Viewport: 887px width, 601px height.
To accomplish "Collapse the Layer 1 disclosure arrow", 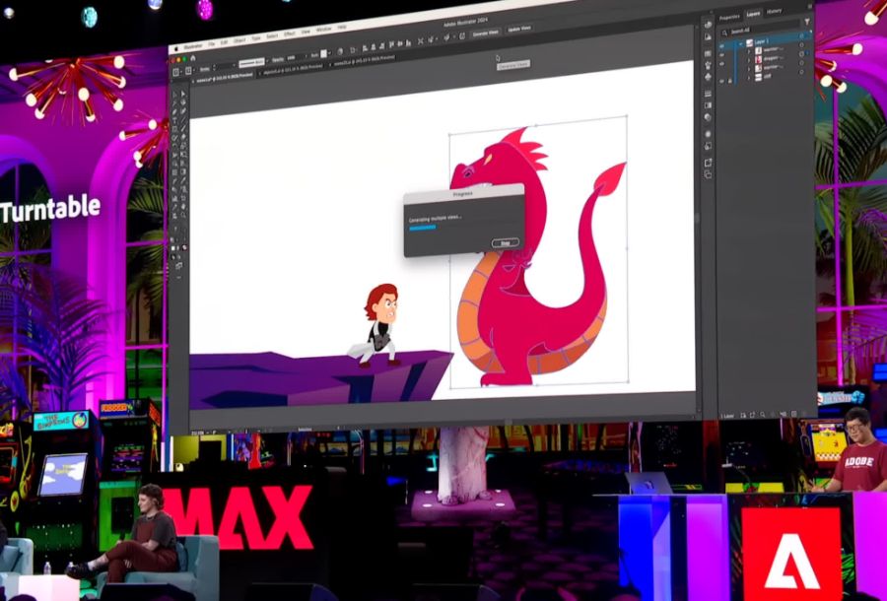I will pyautogui.click(x=740, y=44).
